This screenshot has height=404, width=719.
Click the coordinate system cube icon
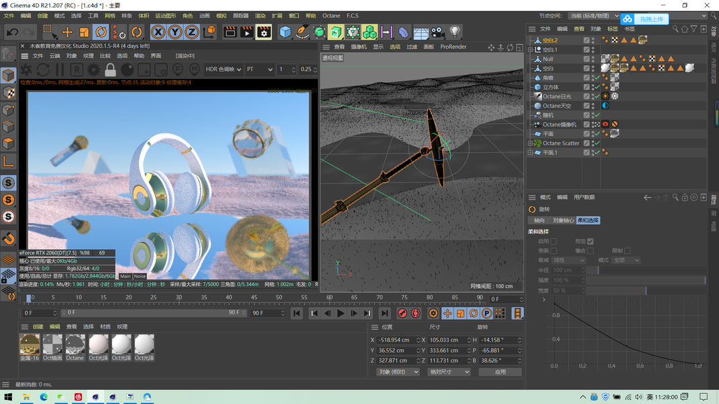(x=209, y=32)
